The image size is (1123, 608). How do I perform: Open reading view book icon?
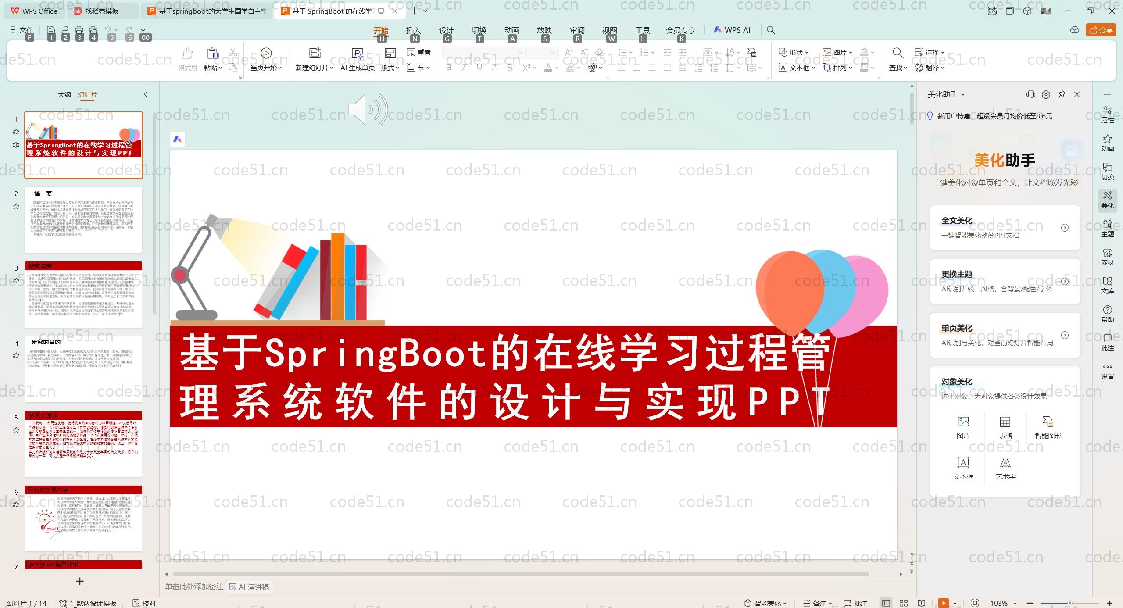pos(922,603)
